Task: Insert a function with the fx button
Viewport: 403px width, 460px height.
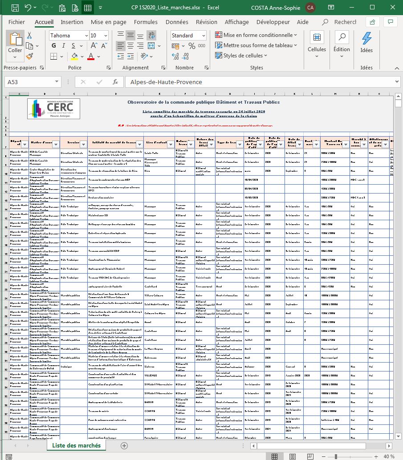Action: pos(115,82)
